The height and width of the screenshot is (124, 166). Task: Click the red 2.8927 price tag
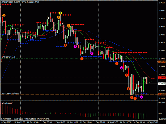point(162,78)
